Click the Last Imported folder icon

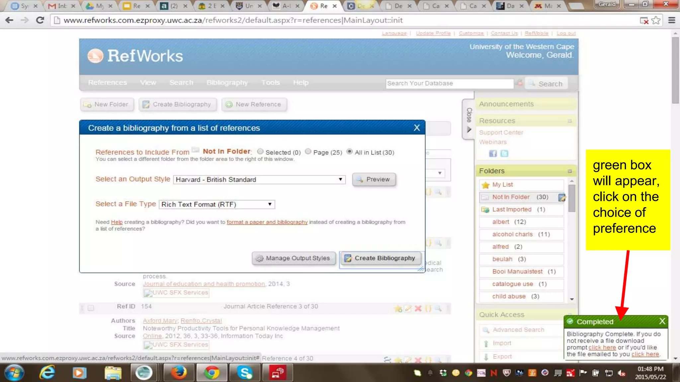(x=485, y=210)
